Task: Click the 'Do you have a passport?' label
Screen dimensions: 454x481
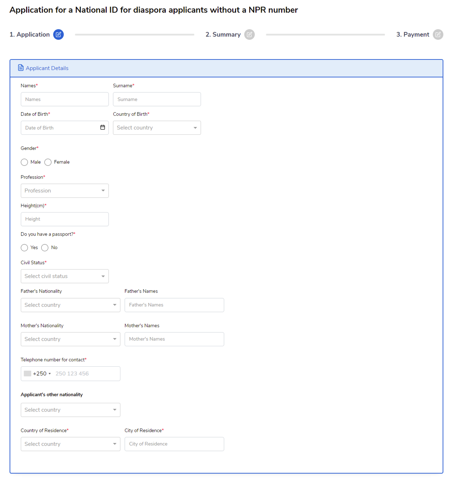Action: click(x=48, y=234)
